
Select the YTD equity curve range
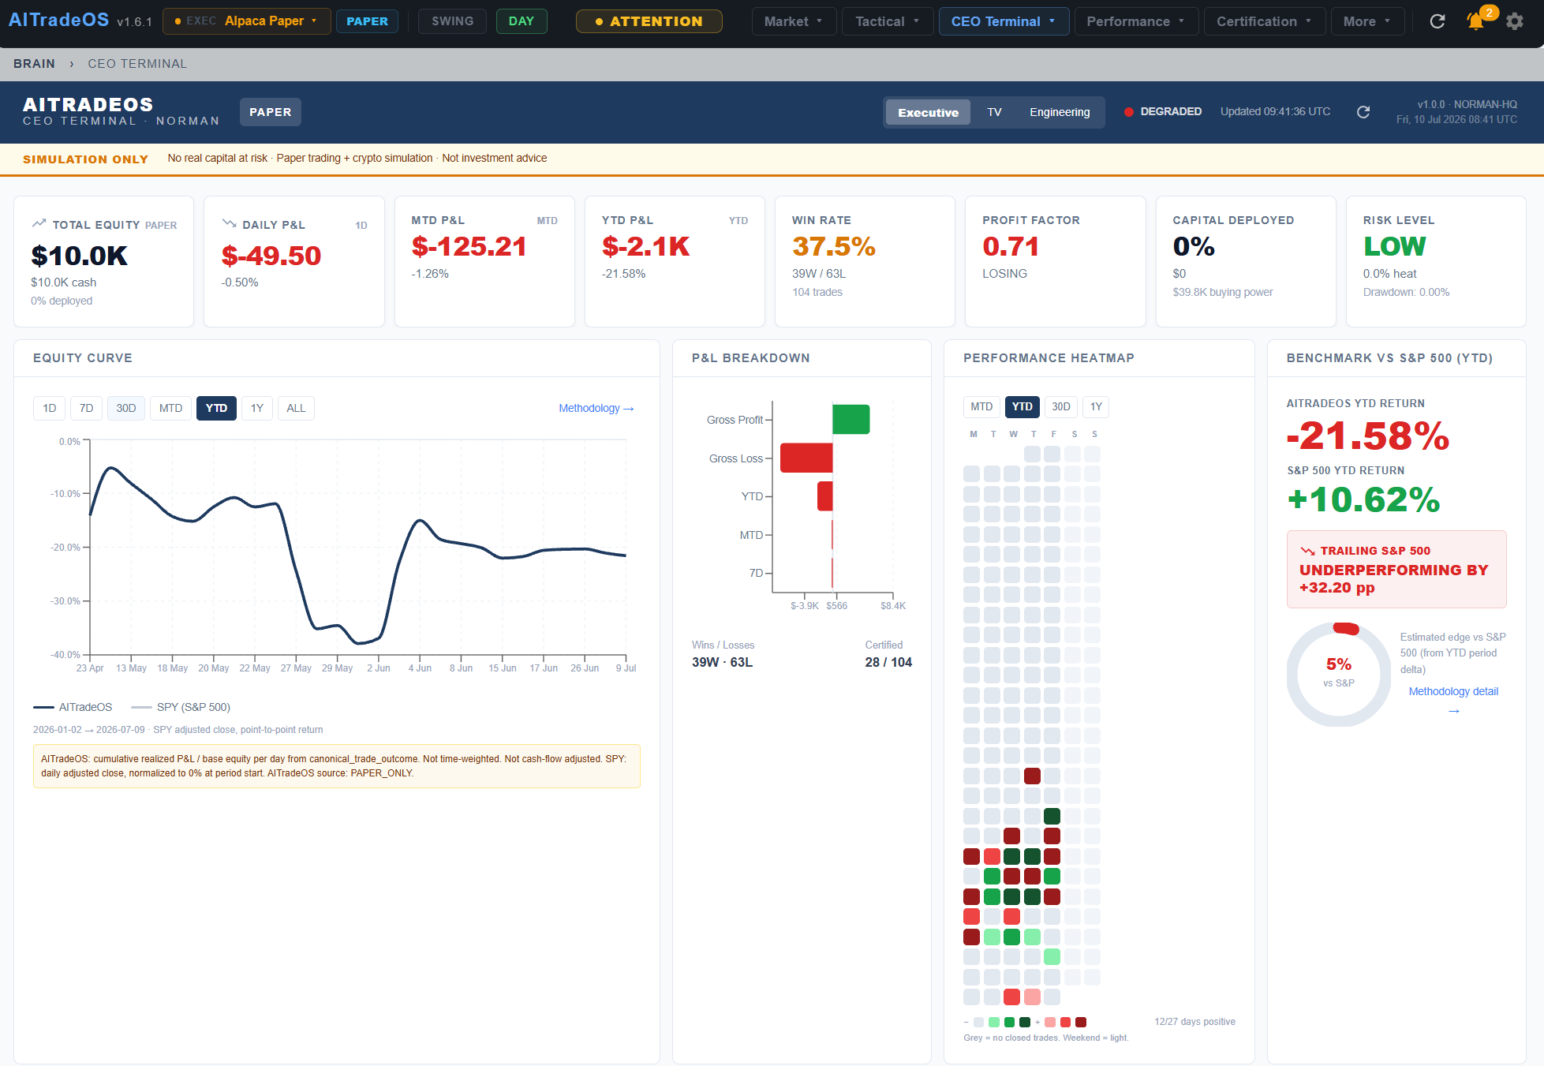[x=216, y=408]
